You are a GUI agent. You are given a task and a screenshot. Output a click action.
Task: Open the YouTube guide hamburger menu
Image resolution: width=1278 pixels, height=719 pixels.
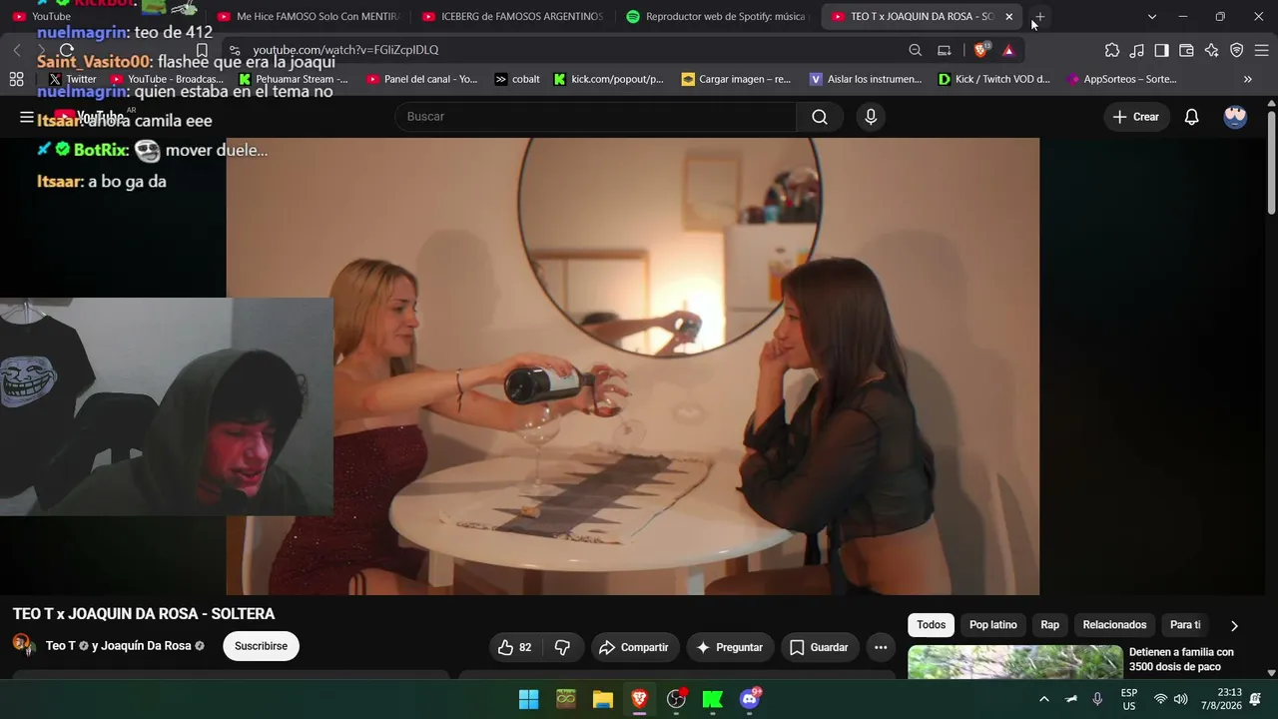point(27,117)
